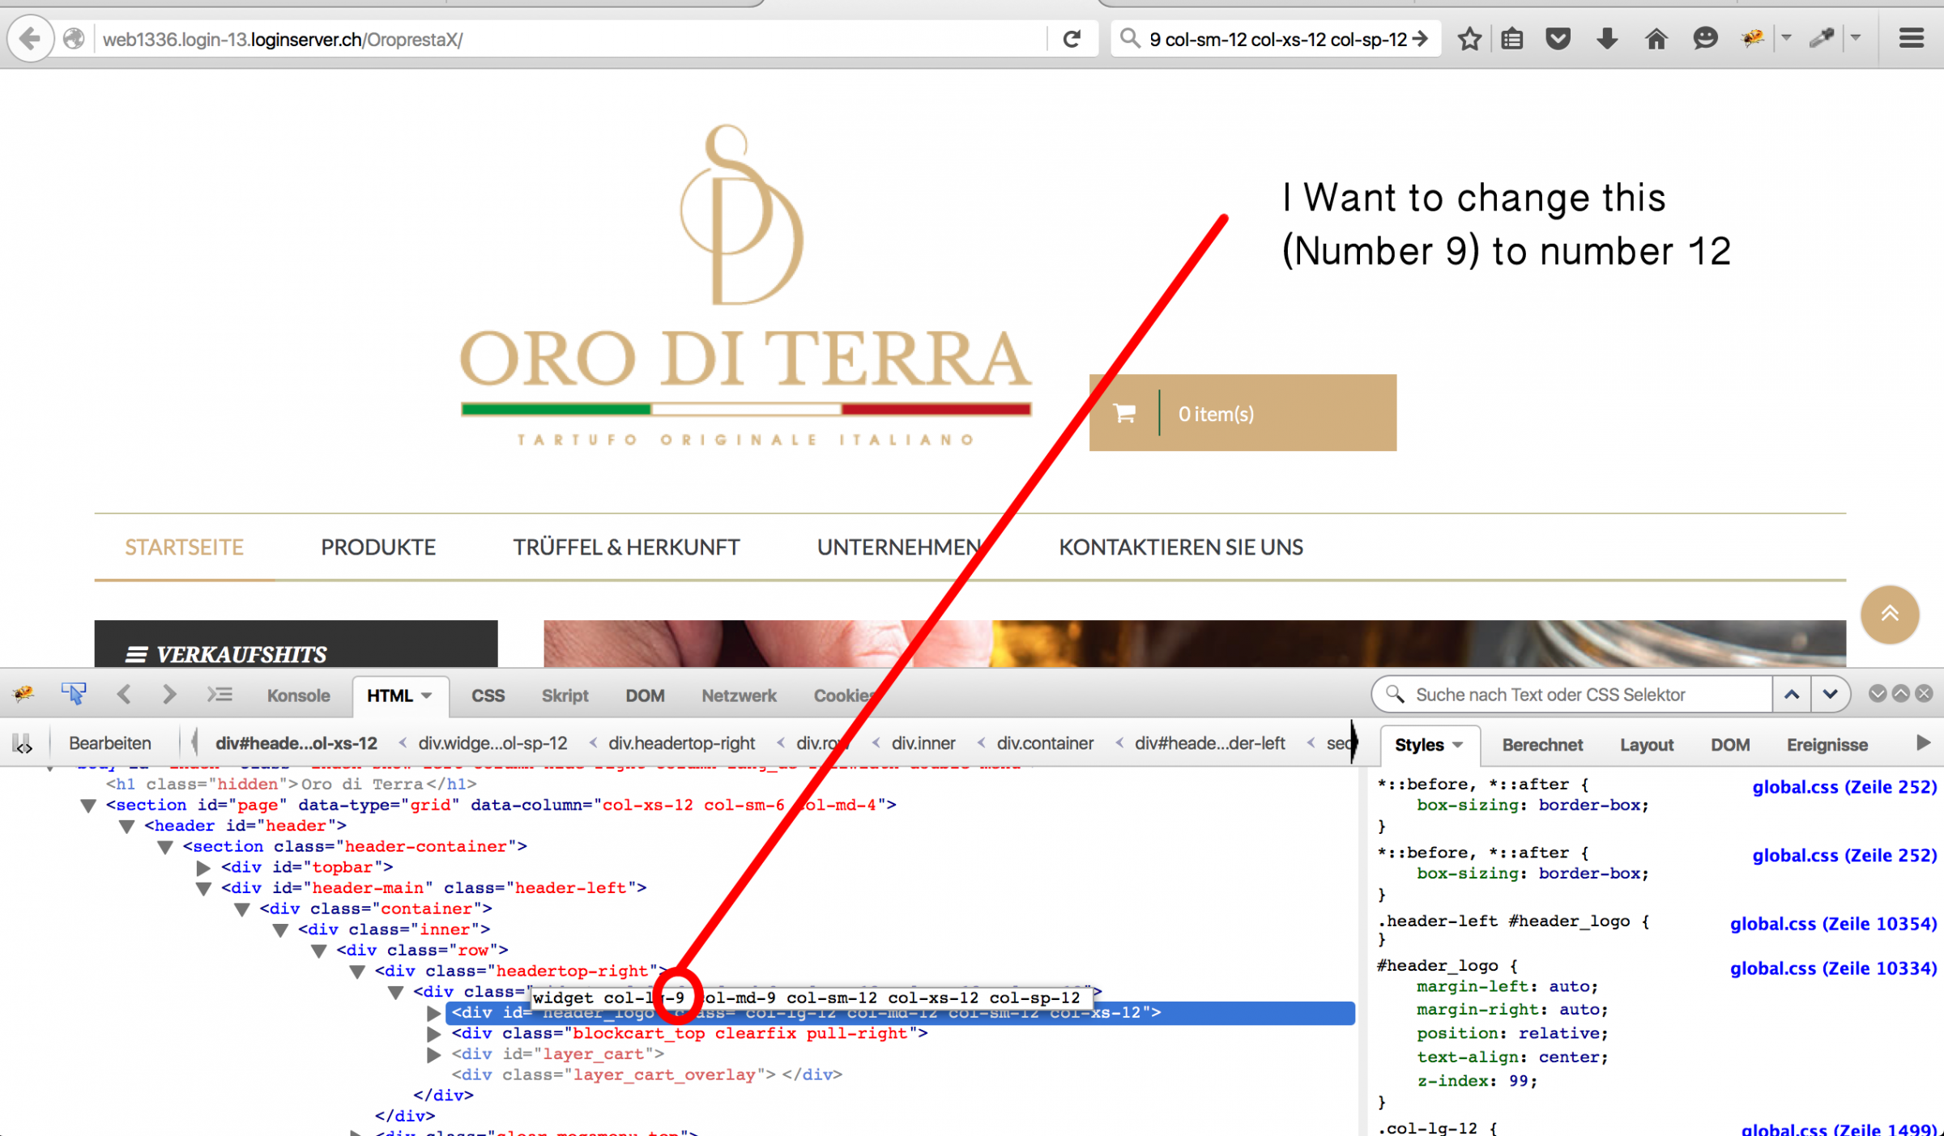Click the Firebug element inspector icon
This screenshot has width=1944, height=1136.
tap(73, 694)
